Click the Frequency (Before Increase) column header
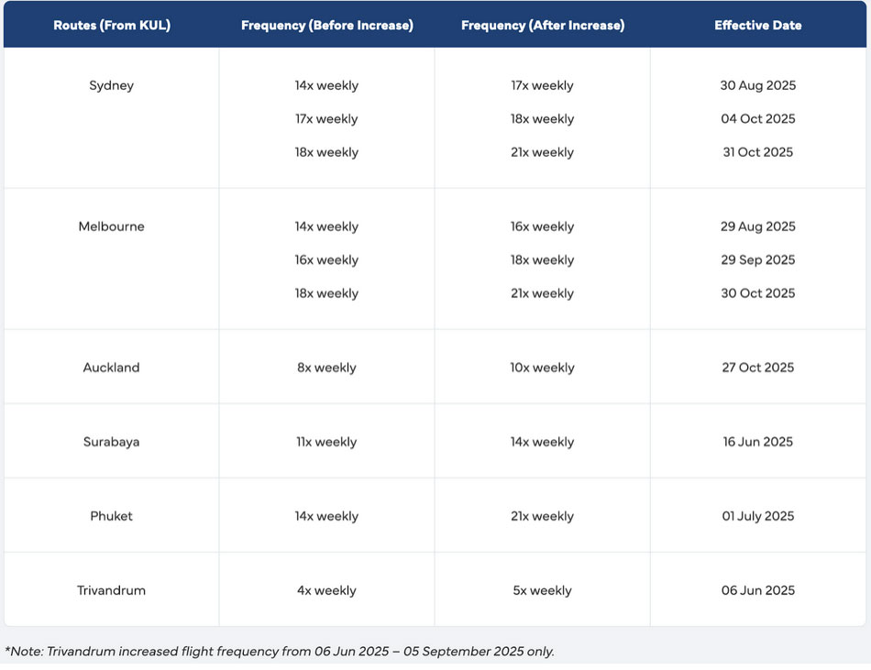Image resolution: width=871 pixels, height=670 pixels. (x=326, y=25)
